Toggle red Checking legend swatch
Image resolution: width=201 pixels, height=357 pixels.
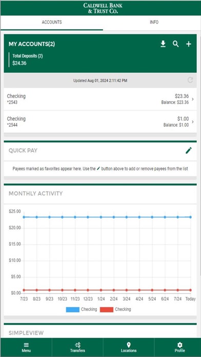(x=107, y=309)
